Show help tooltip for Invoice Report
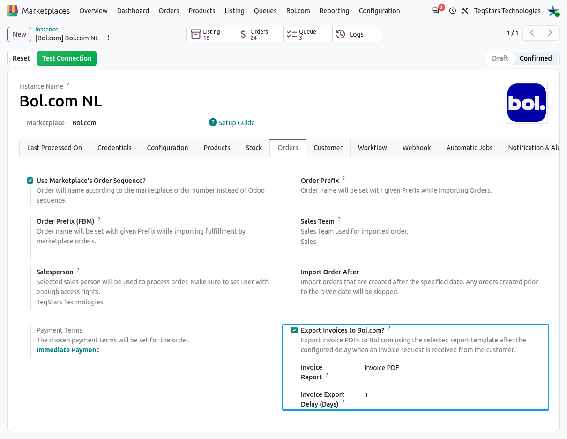 click(327, 375)
